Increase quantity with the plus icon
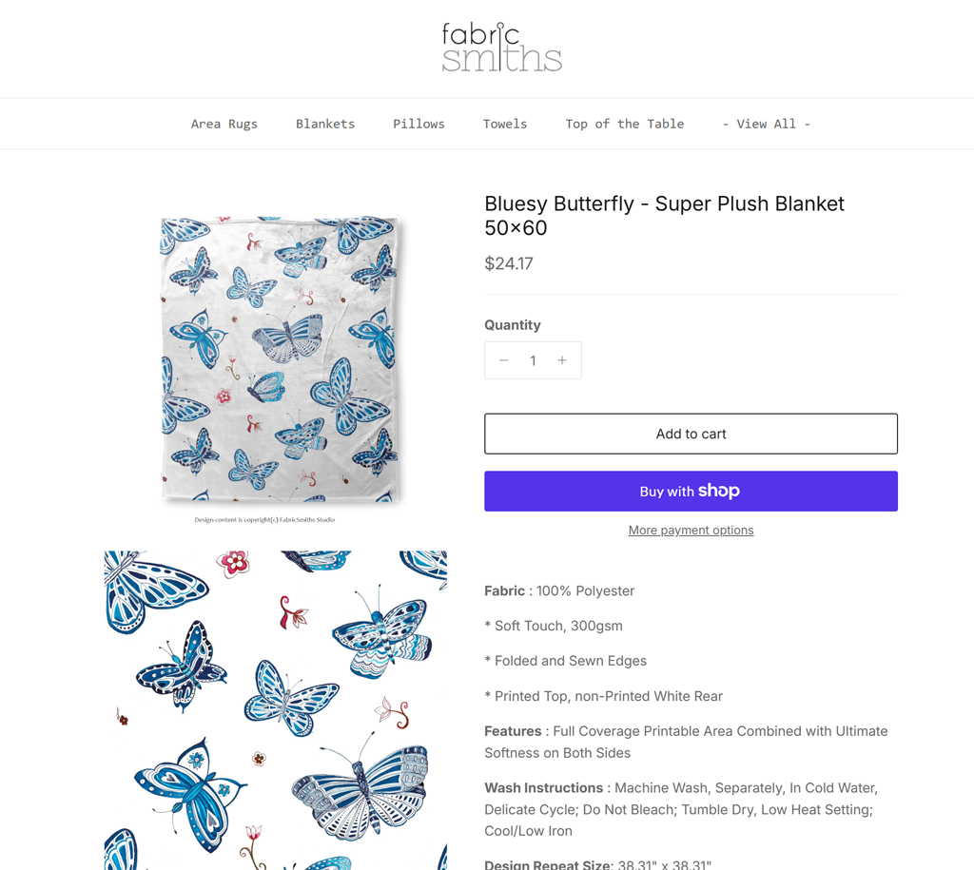This screenshot has height=870, width=974. (x=562, y=360)
